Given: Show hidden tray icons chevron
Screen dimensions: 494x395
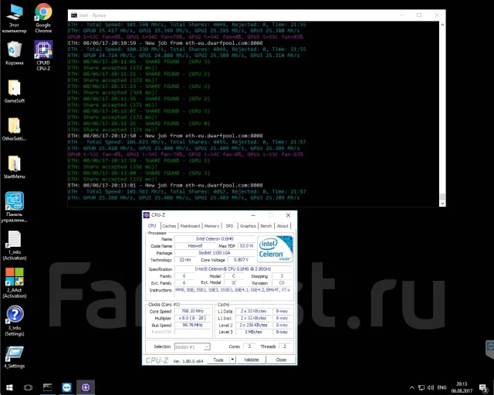Looking at the screenshot, I should click(x=411, y=387).
